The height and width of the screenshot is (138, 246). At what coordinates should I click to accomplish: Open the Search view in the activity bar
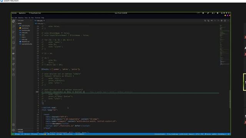coord(13,26)
